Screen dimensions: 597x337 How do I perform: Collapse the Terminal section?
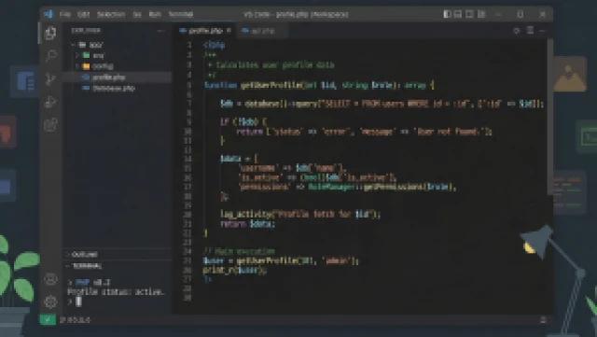(118, 266)
